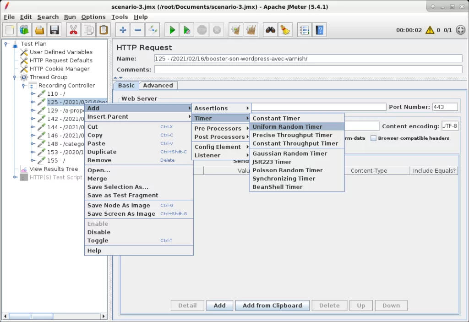Choose Uniform Random Timer
Viewport: 469px width, 322px height.
297,127
